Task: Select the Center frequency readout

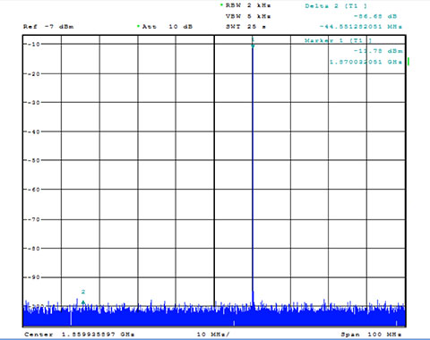Action: point(80,335)
